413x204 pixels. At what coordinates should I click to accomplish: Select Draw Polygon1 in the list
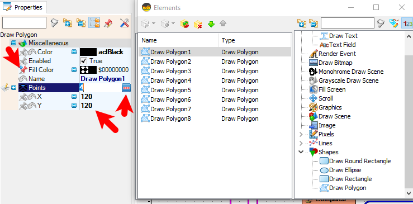point(215,52)
